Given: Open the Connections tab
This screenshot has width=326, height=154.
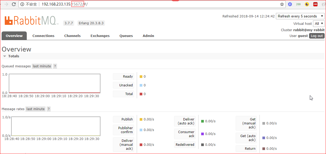Looking at the screenshot, I should (43, 36).
